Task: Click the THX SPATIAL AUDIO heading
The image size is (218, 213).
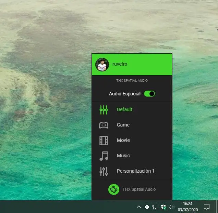Action: tap(132, 81)
